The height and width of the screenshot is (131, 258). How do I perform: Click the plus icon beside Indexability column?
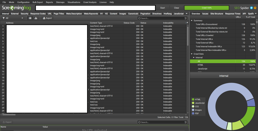(x=187, y=23)
